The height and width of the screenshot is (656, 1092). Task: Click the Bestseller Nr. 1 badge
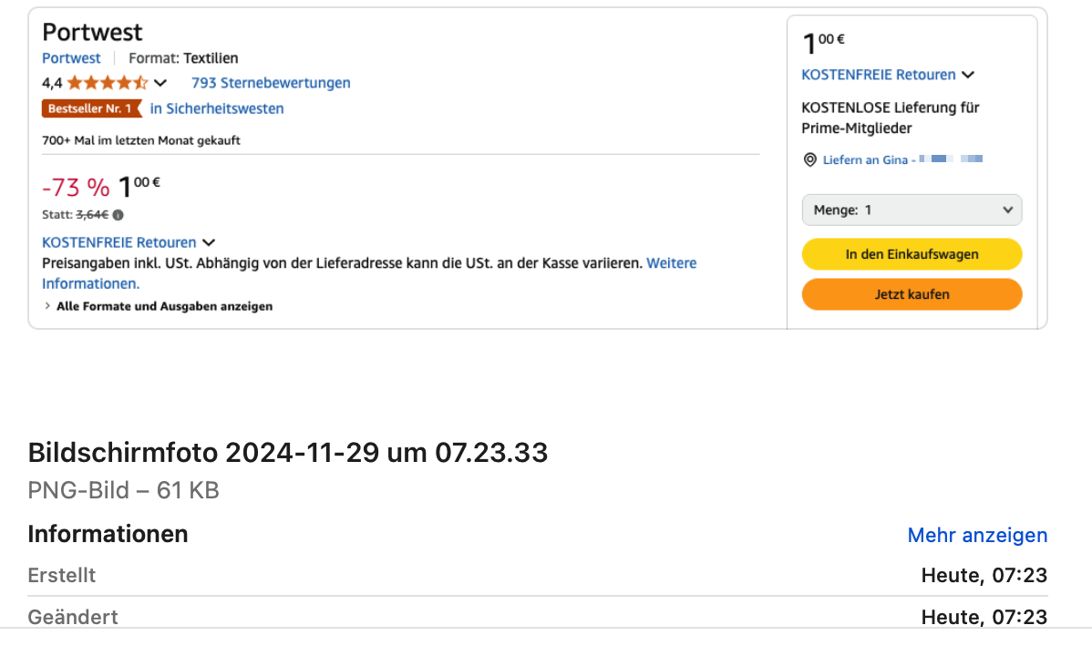[x=91, y=109]
